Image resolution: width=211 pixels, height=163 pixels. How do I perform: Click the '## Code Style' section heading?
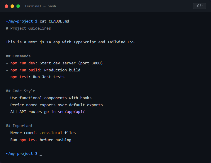[21, 91]
